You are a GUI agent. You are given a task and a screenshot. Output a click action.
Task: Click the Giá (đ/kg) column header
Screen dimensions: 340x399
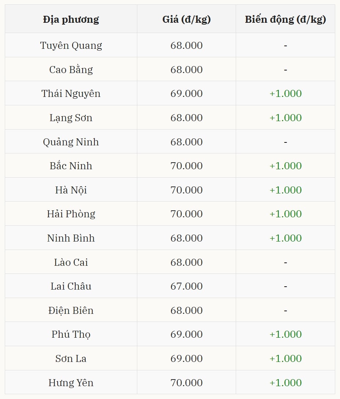187,19
